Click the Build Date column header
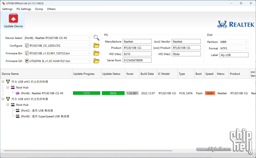This screenshot has width=256, height=158. [148, 74]
